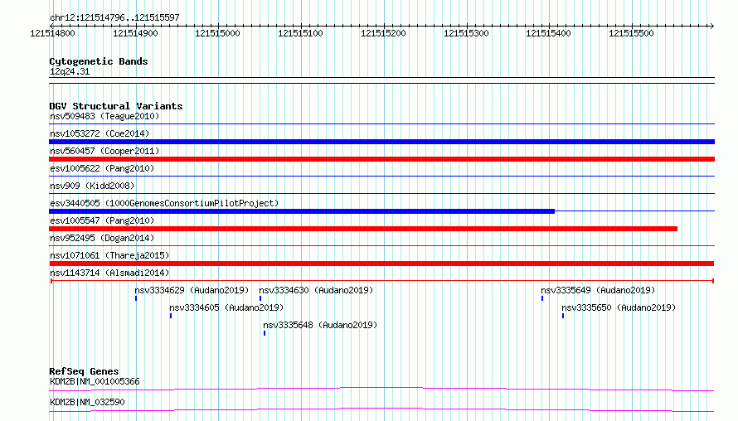Click ruler position 121515500

(x=631, y=33)
